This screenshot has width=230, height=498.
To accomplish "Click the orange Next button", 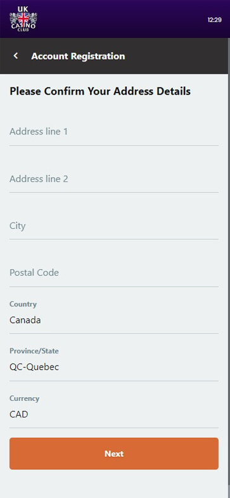I will pyautogui.click(x=114, y=454).
